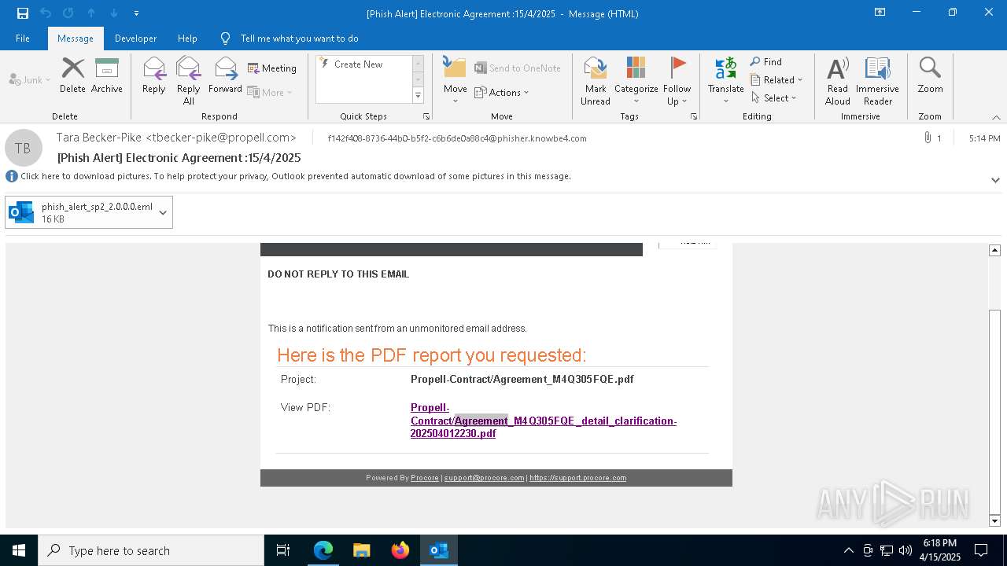Click the Redo arrow in quick access toolbar
This screenshot has width=1007, height=566.
[x=68, y=13]
